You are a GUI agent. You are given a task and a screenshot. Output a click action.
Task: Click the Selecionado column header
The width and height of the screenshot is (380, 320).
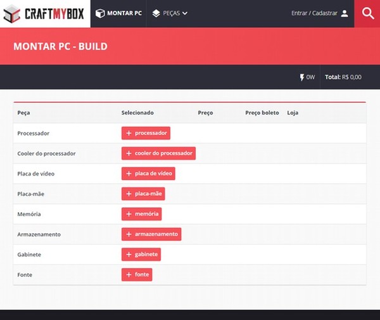tap(137, 113)
